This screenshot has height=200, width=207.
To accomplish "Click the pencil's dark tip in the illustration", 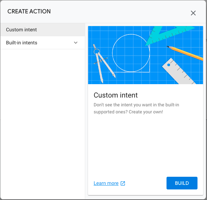I will (x=168, y=46).
